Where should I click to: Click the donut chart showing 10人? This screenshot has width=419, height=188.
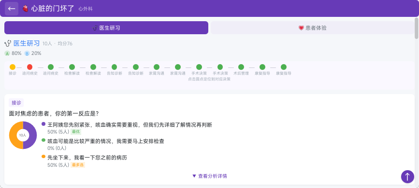pyautogui.click(x=23, y=135)
